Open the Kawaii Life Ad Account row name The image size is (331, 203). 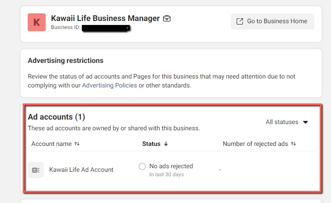click(x=81, y=170)
